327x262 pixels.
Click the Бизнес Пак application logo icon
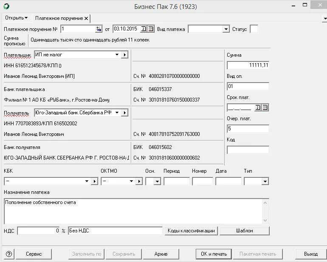coord(6,6)
